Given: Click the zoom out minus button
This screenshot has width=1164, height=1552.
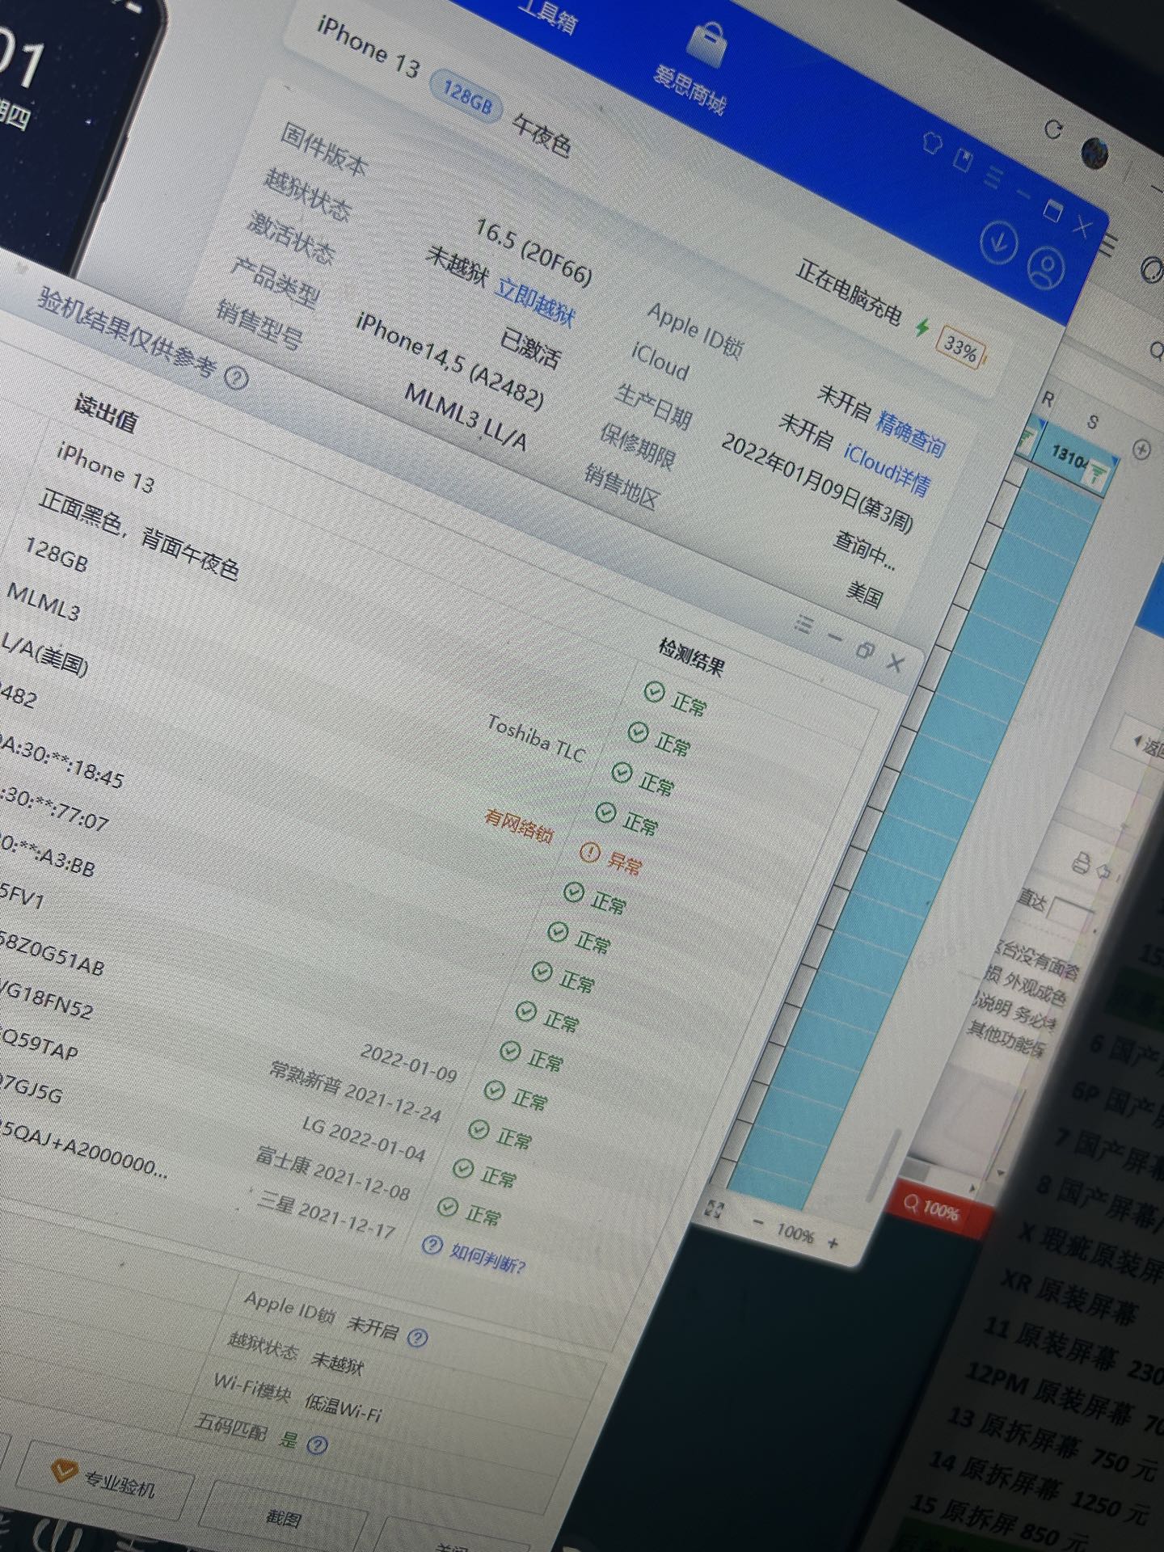Looking at the screenshot, I should tap(757, 1223).
